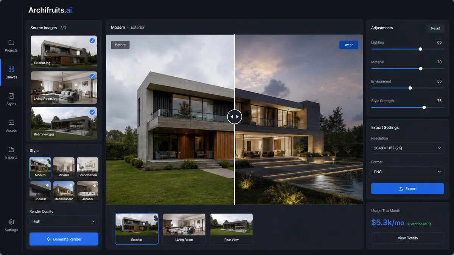Select the Japandi style thumbnail
The height and width of the screenshot is (255, 454).
[x=87, y=192]
